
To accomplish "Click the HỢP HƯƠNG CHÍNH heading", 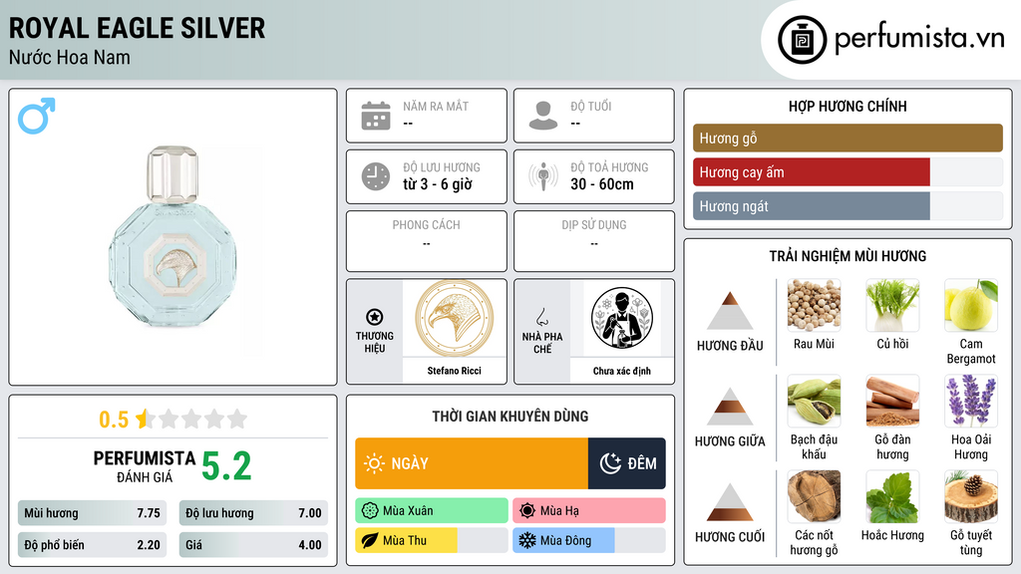I will tap(848, 106).
